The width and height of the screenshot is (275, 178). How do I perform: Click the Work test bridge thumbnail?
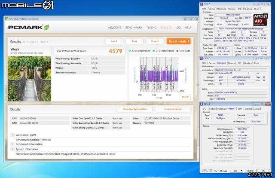tap(29, 79)
